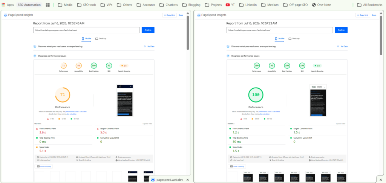Open the Medium bookmarks folder
The height and width of the screenshot is (183, 386).
pyautogui.click(x=270, y=5)
